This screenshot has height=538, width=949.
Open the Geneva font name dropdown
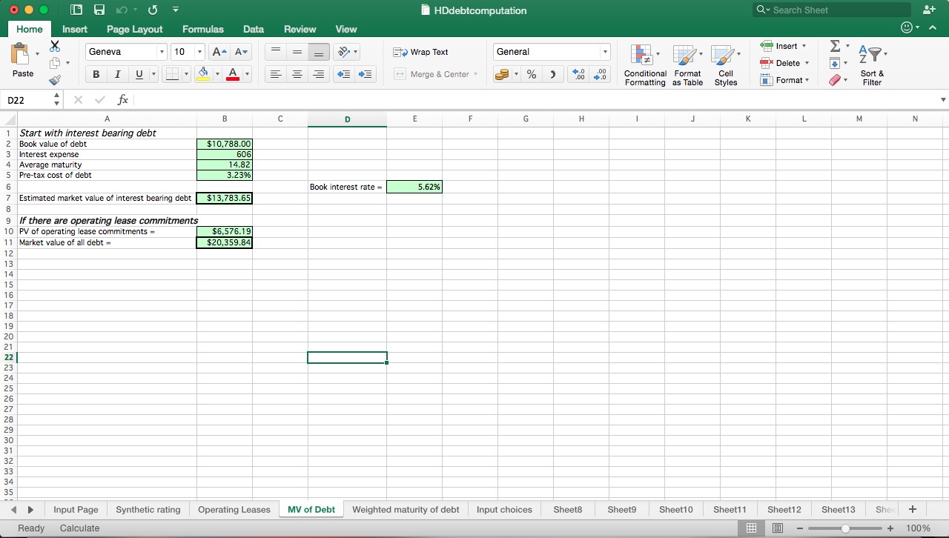tap(161, 52)
